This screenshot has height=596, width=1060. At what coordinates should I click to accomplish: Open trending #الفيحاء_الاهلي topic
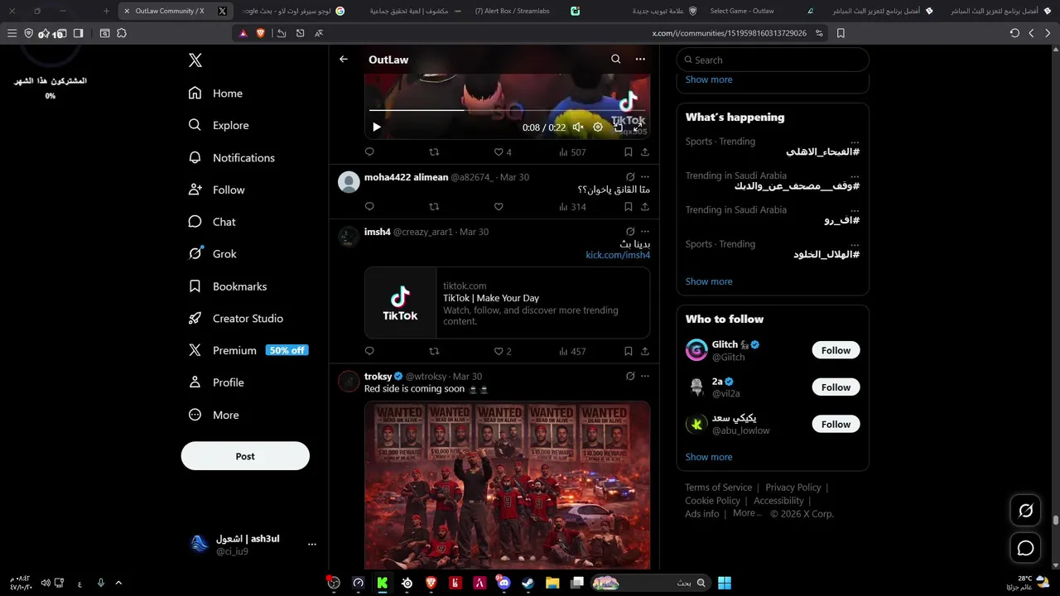tap(822, 152)
